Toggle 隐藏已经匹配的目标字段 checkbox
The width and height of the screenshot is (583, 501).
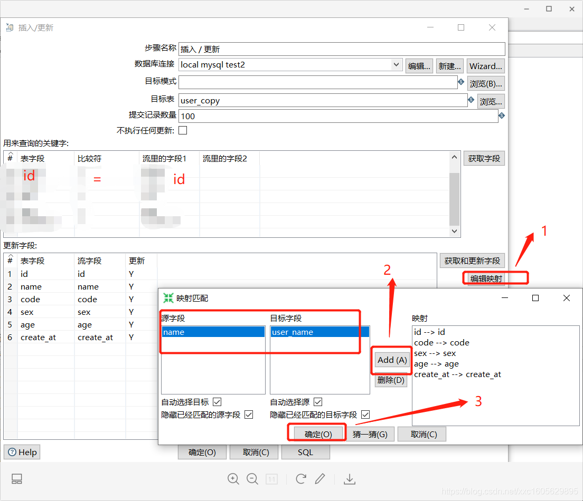pos(365,415)
